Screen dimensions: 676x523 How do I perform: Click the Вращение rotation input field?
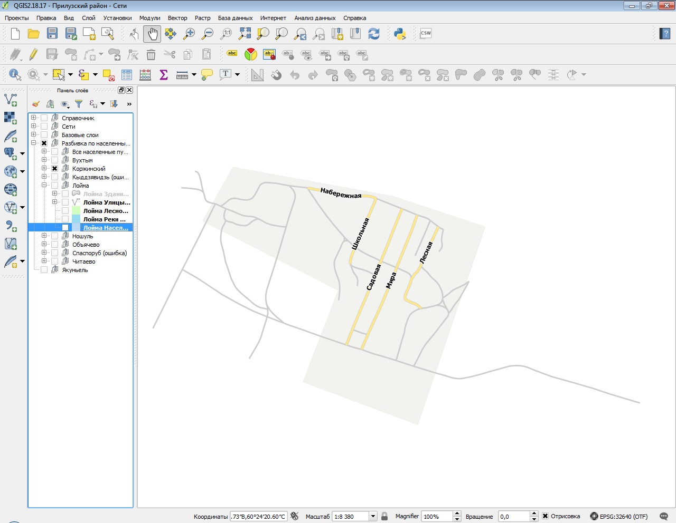pyautogui.click(x=513, y=517)
